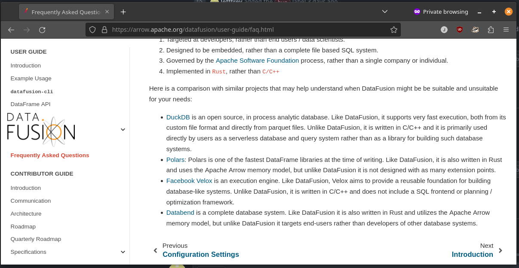Reload the current page
This screenshot has width=519, height=268.
click(x=42, y=30)
